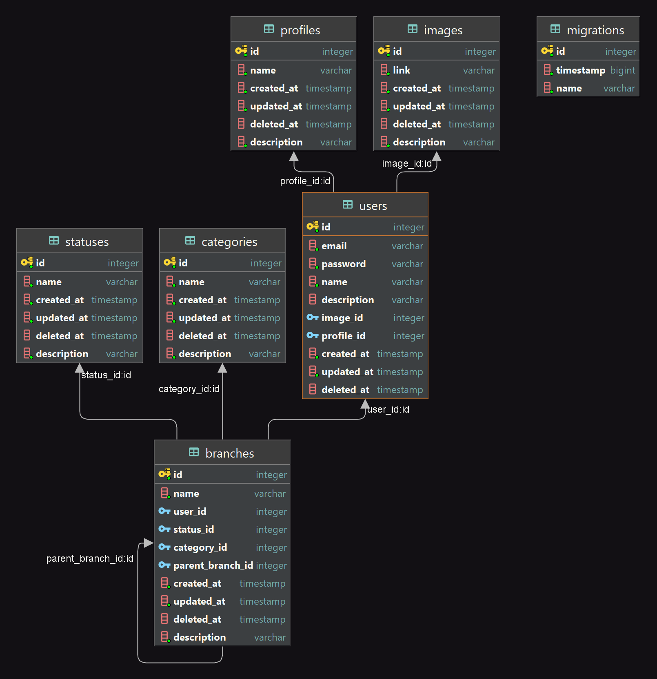
Task: Click the primary key icon in migrations table
Action: pyautogui.click(x=548, y=51)
